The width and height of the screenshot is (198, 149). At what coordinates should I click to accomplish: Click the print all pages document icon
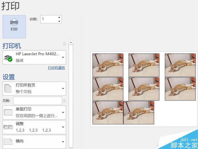click(8, 88)
